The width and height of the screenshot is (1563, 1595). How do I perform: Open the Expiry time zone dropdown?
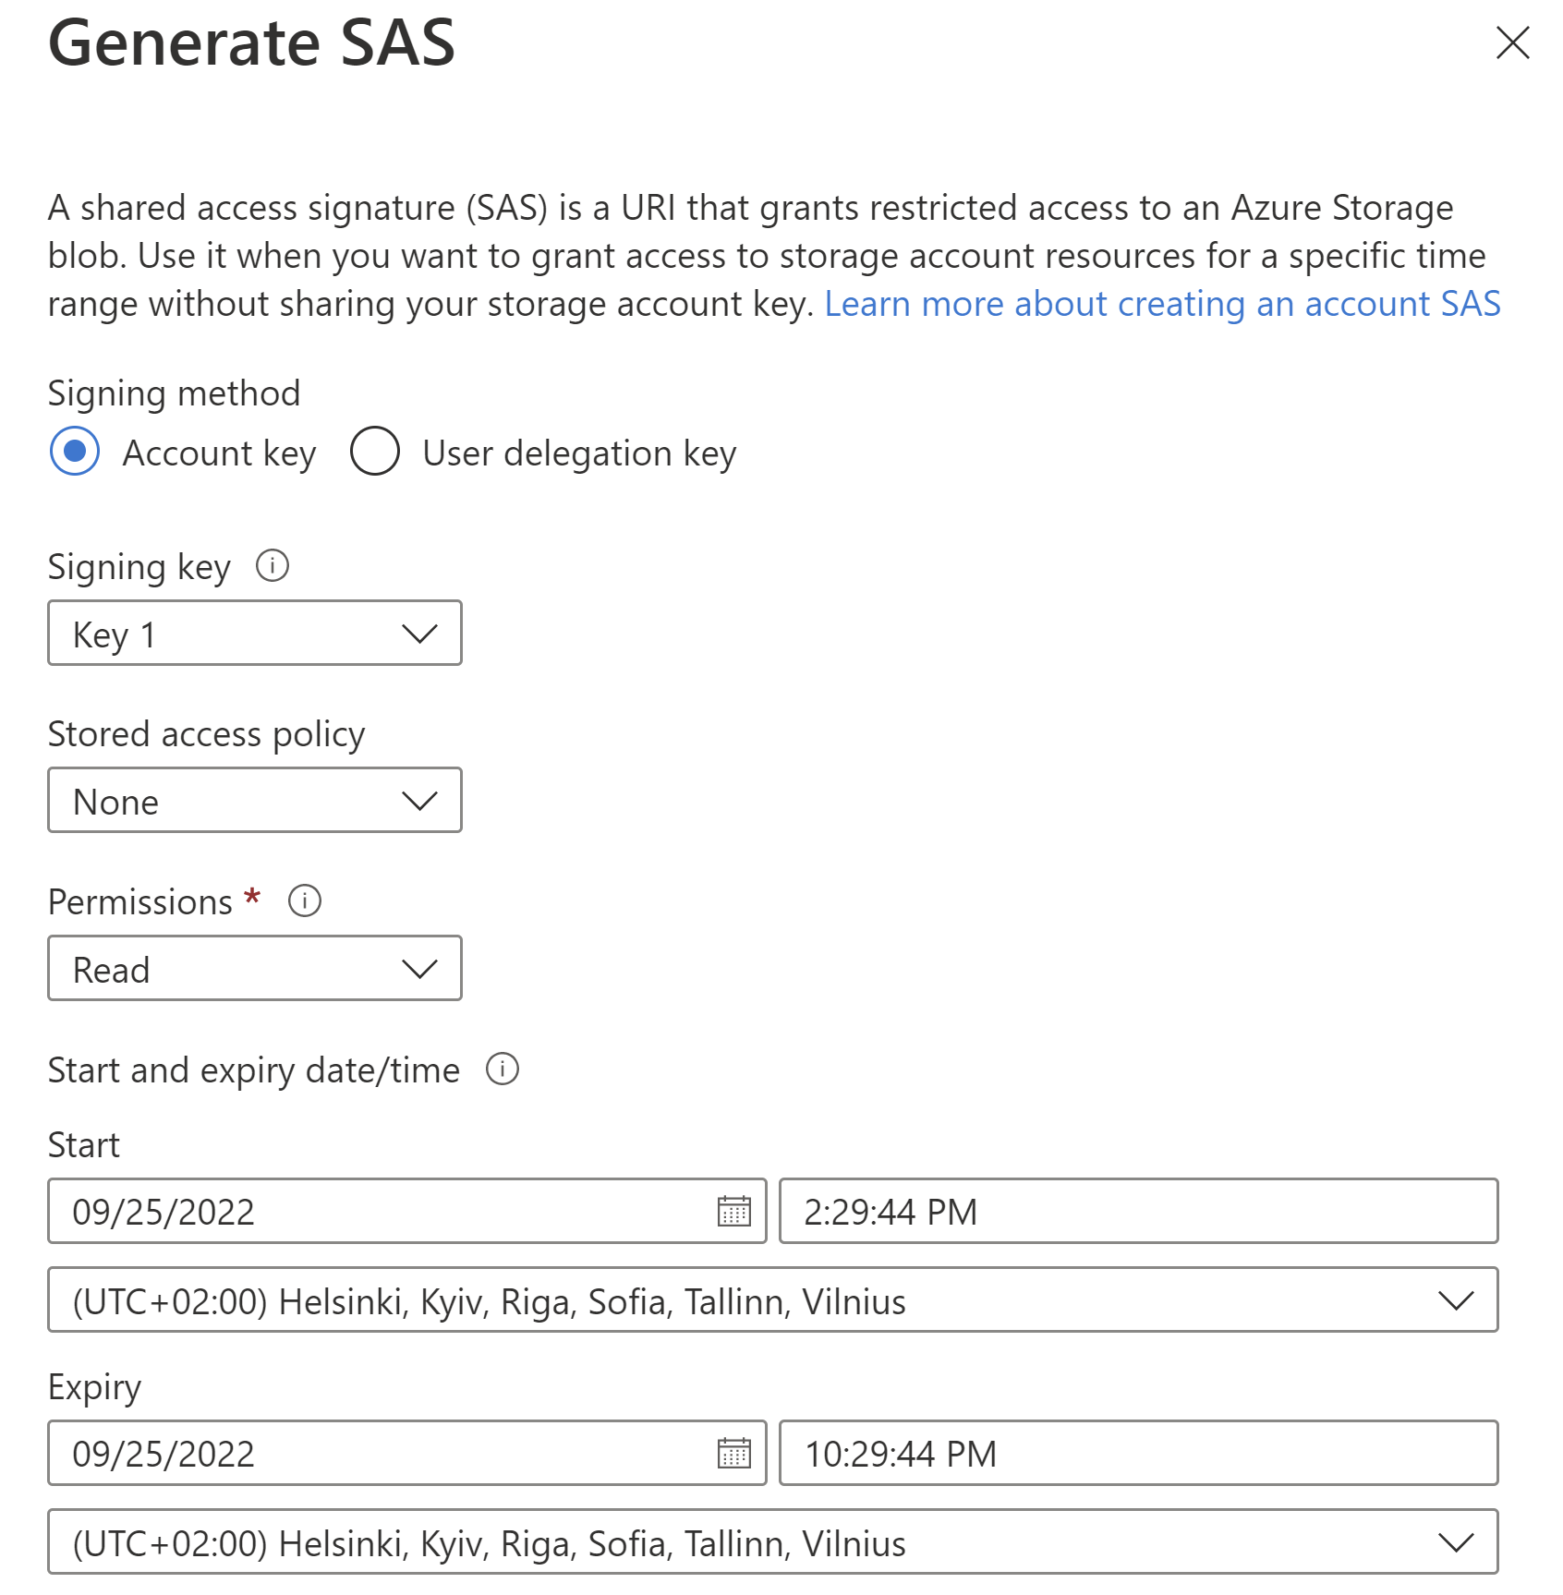(x=773, y=1541)
